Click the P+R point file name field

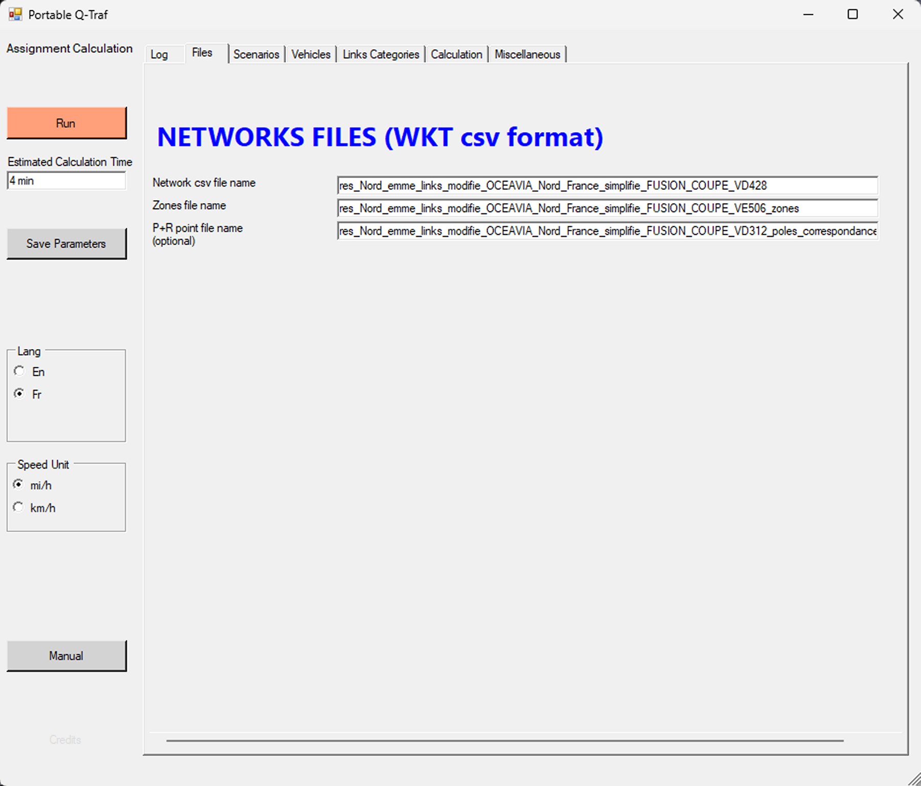[x=607, y=231]
